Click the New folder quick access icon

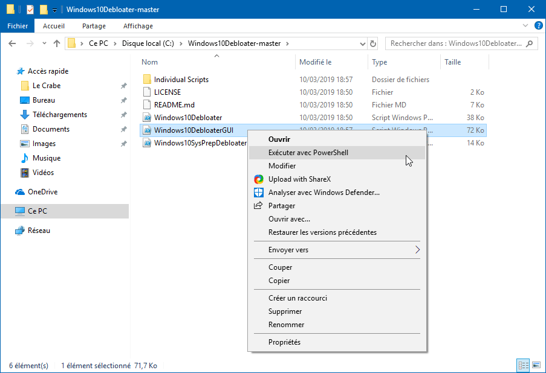(44, 10)
